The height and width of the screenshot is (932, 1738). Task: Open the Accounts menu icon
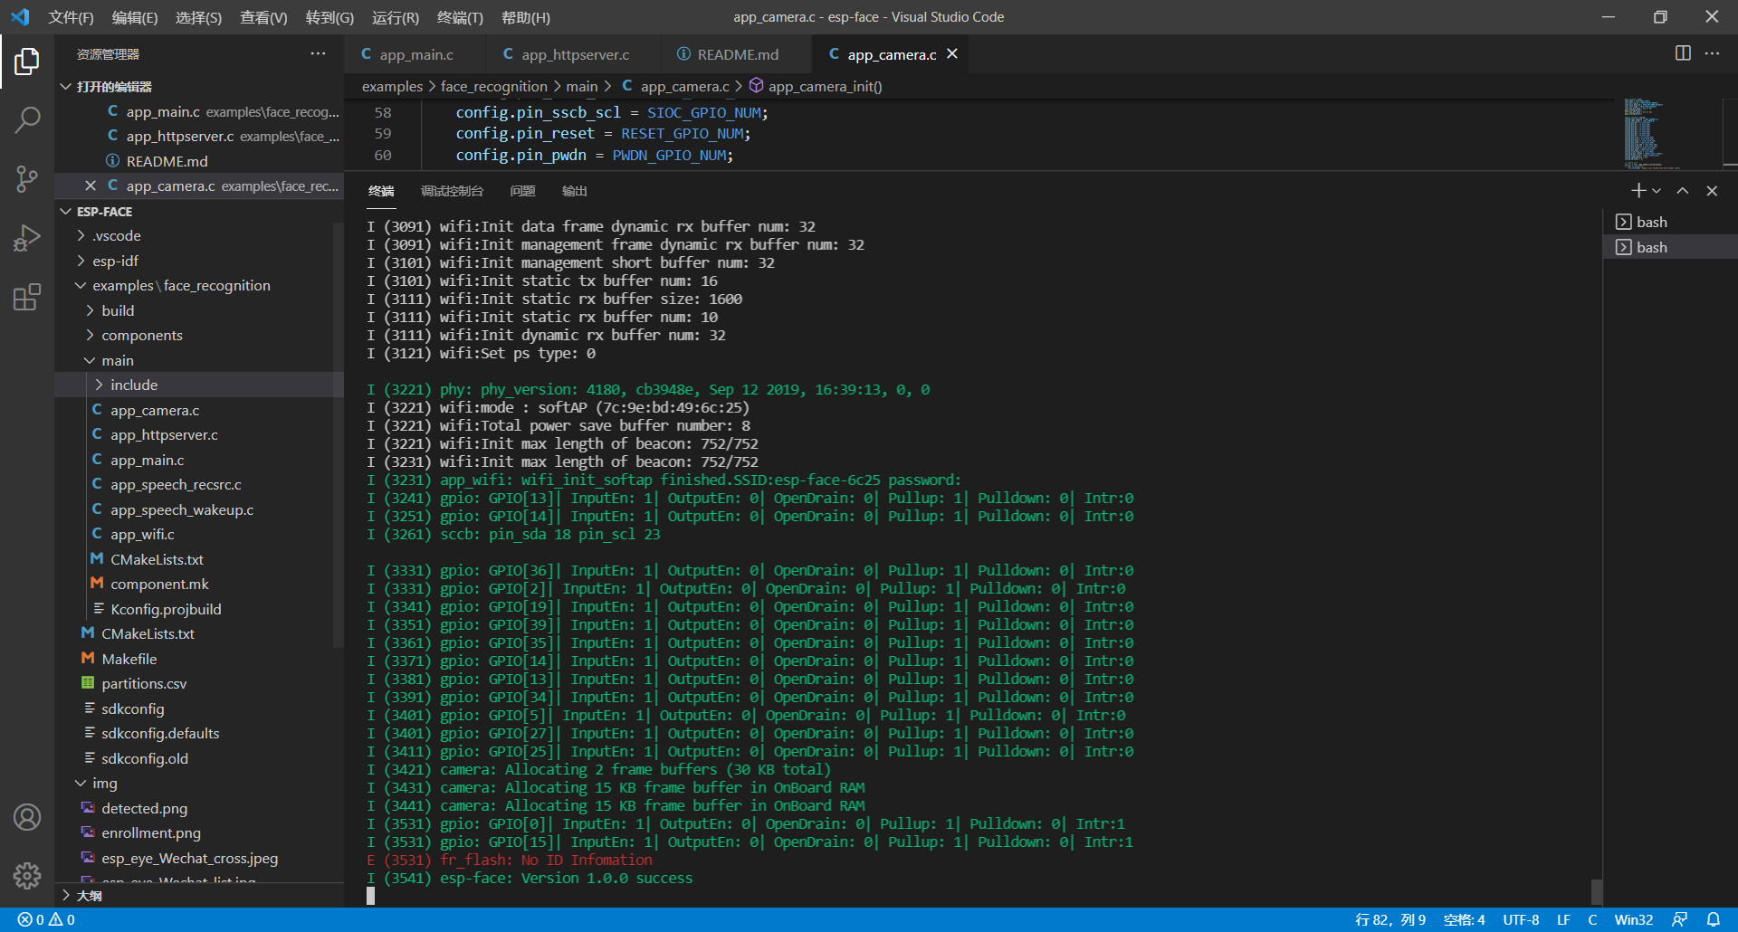[x=27, y=817]
